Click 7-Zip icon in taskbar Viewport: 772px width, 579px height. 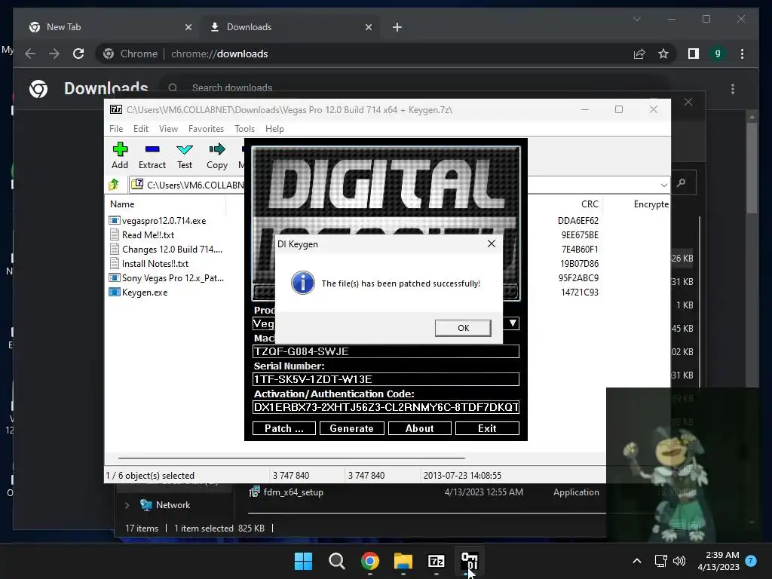437,561
